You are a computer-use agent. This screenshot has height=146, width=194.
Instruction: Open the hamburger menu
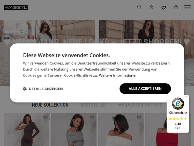(x=188, y=7)
